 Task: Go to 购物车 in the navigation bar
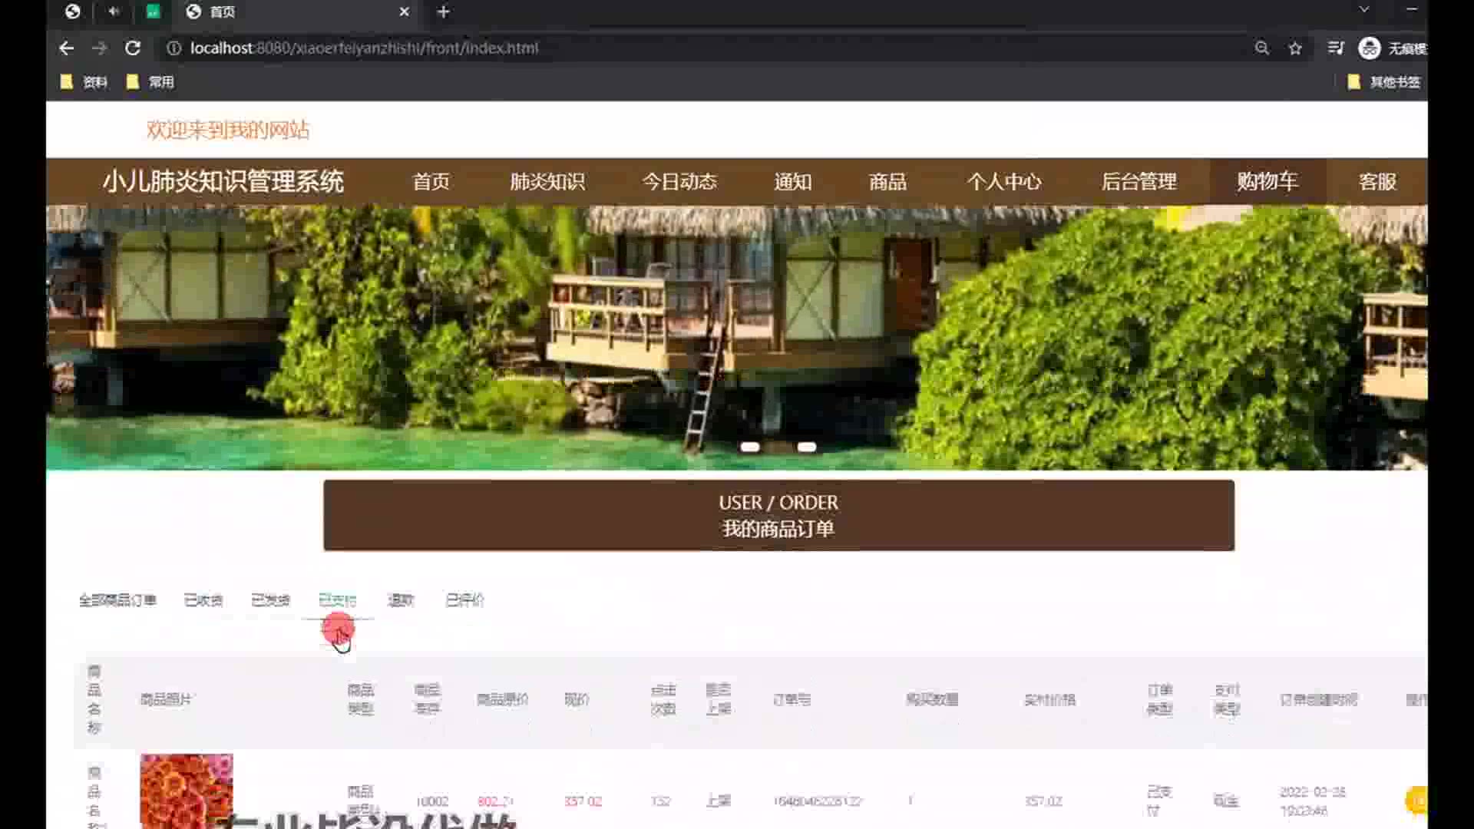click(1267, 182)
